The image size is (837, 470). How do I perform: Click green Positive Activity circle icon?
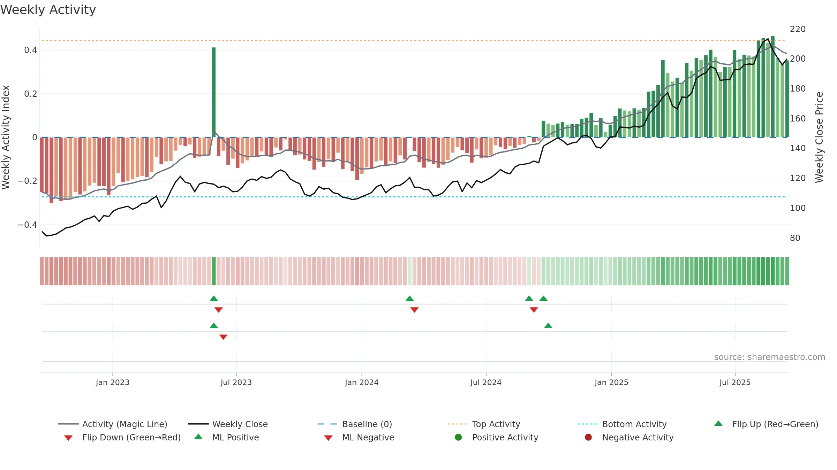coord(458,437)
